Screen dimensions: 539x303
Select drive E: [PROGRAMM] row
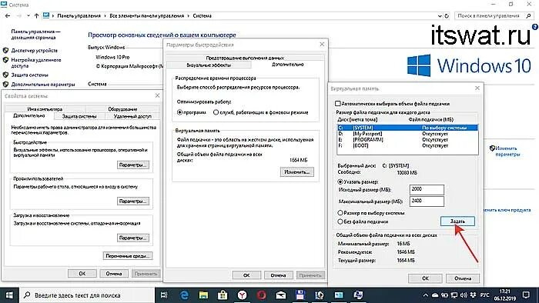[x=407, y=140]
